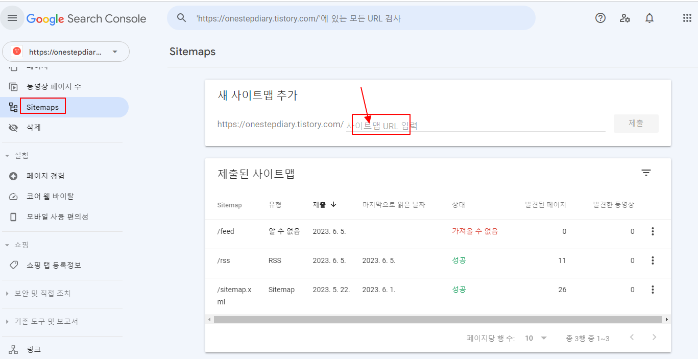
Task: Click the 총 3행 중 1~3 text
Action: [x=587, y=338]
